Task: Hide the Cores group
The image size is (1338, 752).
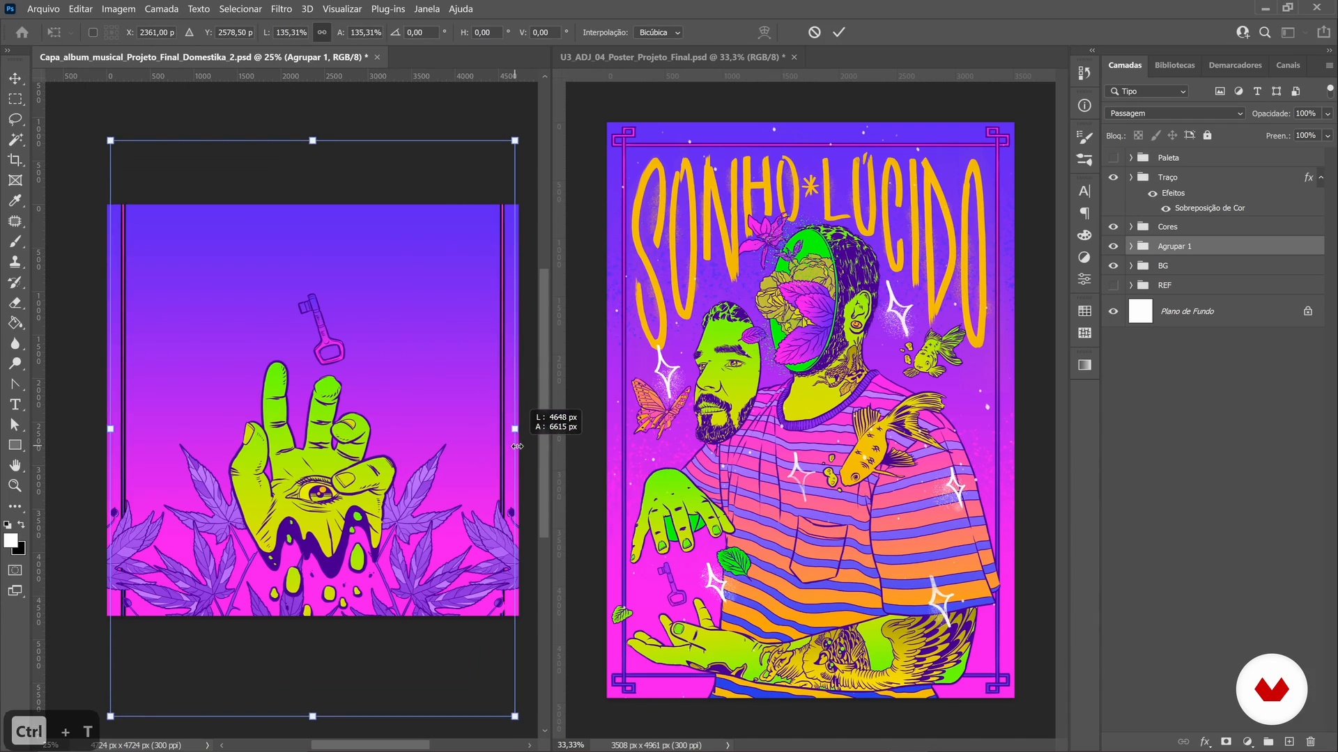Action: tap(1114, 227)
